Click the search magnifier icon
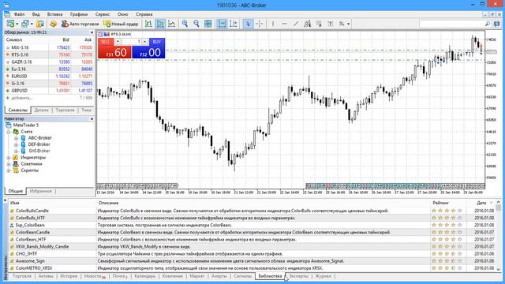This screenshot has width=505, height=284. 488,24
